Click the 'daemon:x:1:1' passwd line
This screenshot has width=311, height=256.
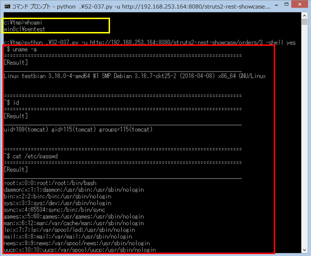74,190
